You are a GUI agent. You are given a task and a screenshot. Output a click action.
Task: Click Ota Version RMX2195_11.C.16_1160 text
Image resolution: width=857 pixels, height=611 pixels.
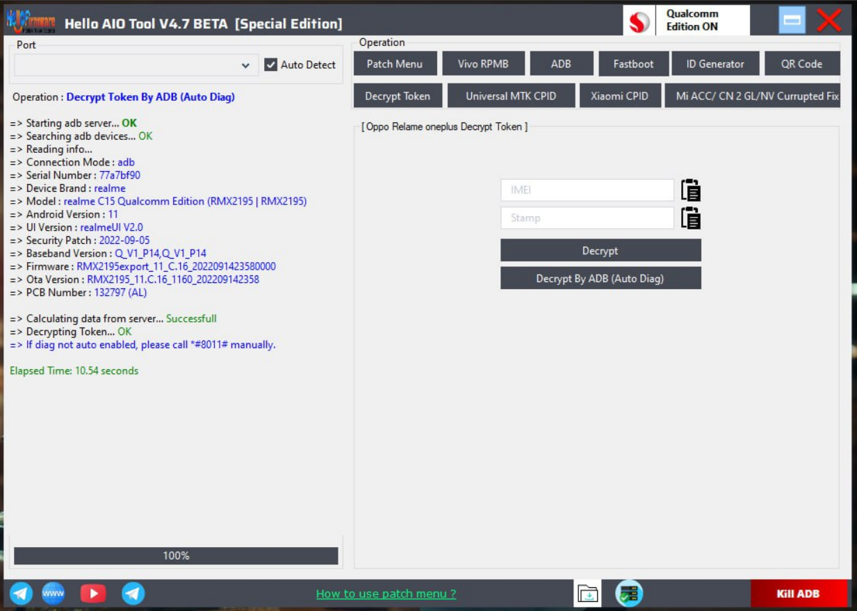173,279
